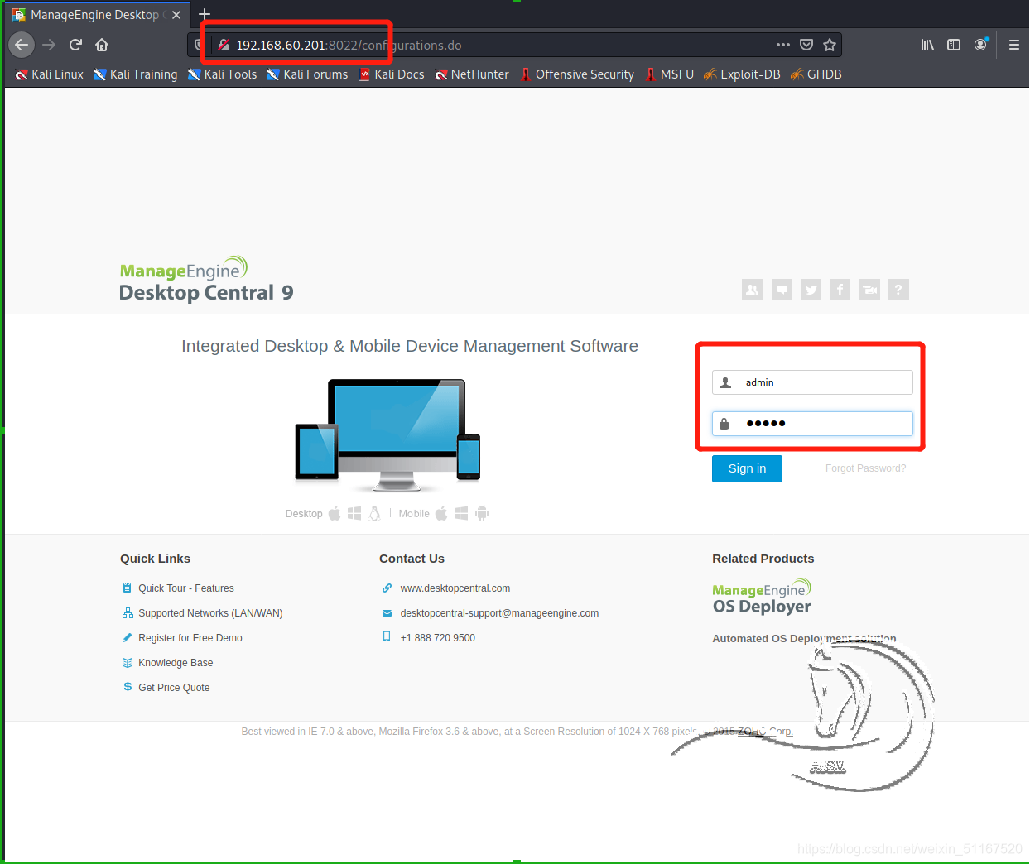Click the Windows icon next to Desktop
Viewport: 1030px width, 864px height.
point(354,513)
